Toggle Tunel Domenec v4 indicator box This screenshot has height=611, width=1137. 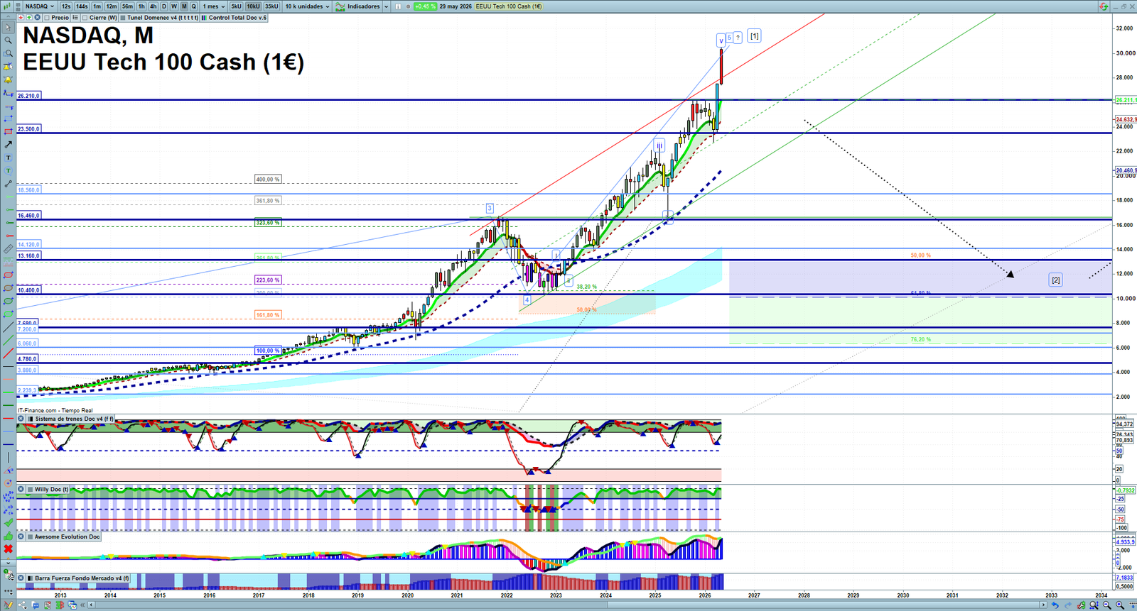coord(123,18)
